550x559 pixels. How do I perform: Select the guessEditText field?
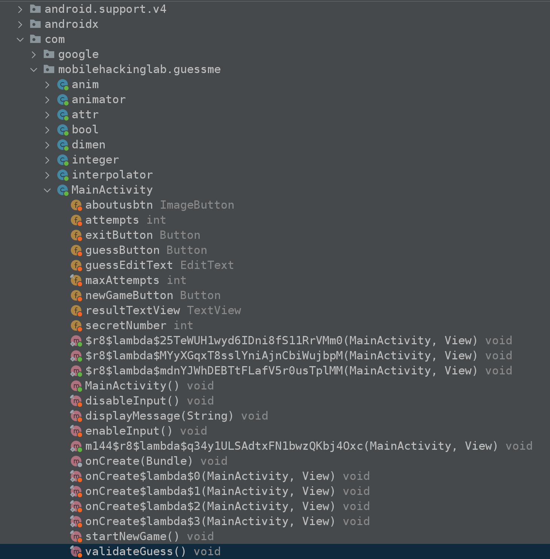129,265
